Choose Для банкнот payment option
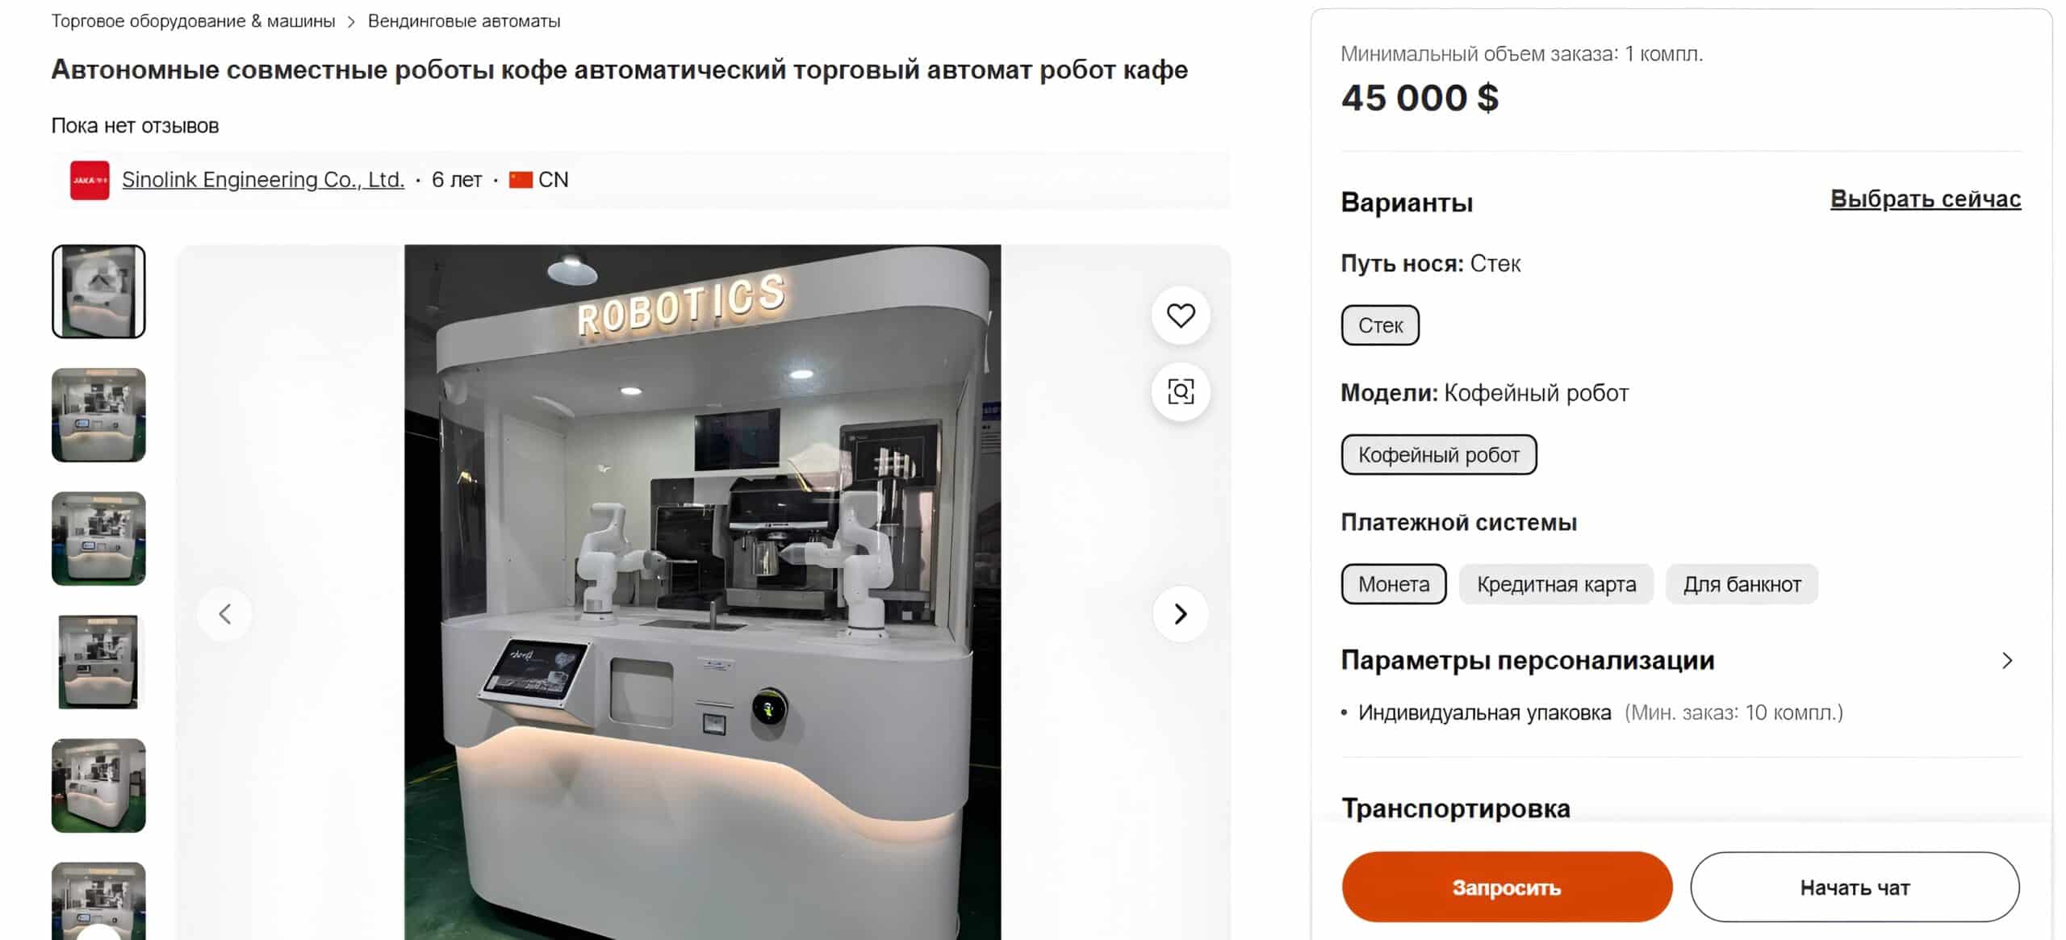The image size is (2066, 940). pyautogui.click(x=1742, y=584)
